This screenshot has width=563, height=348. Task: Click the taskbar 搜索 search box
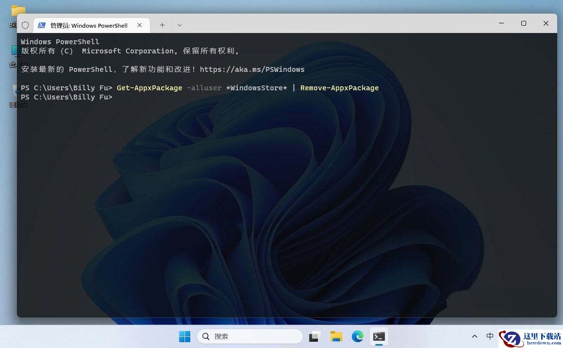(x=250, y=336)
